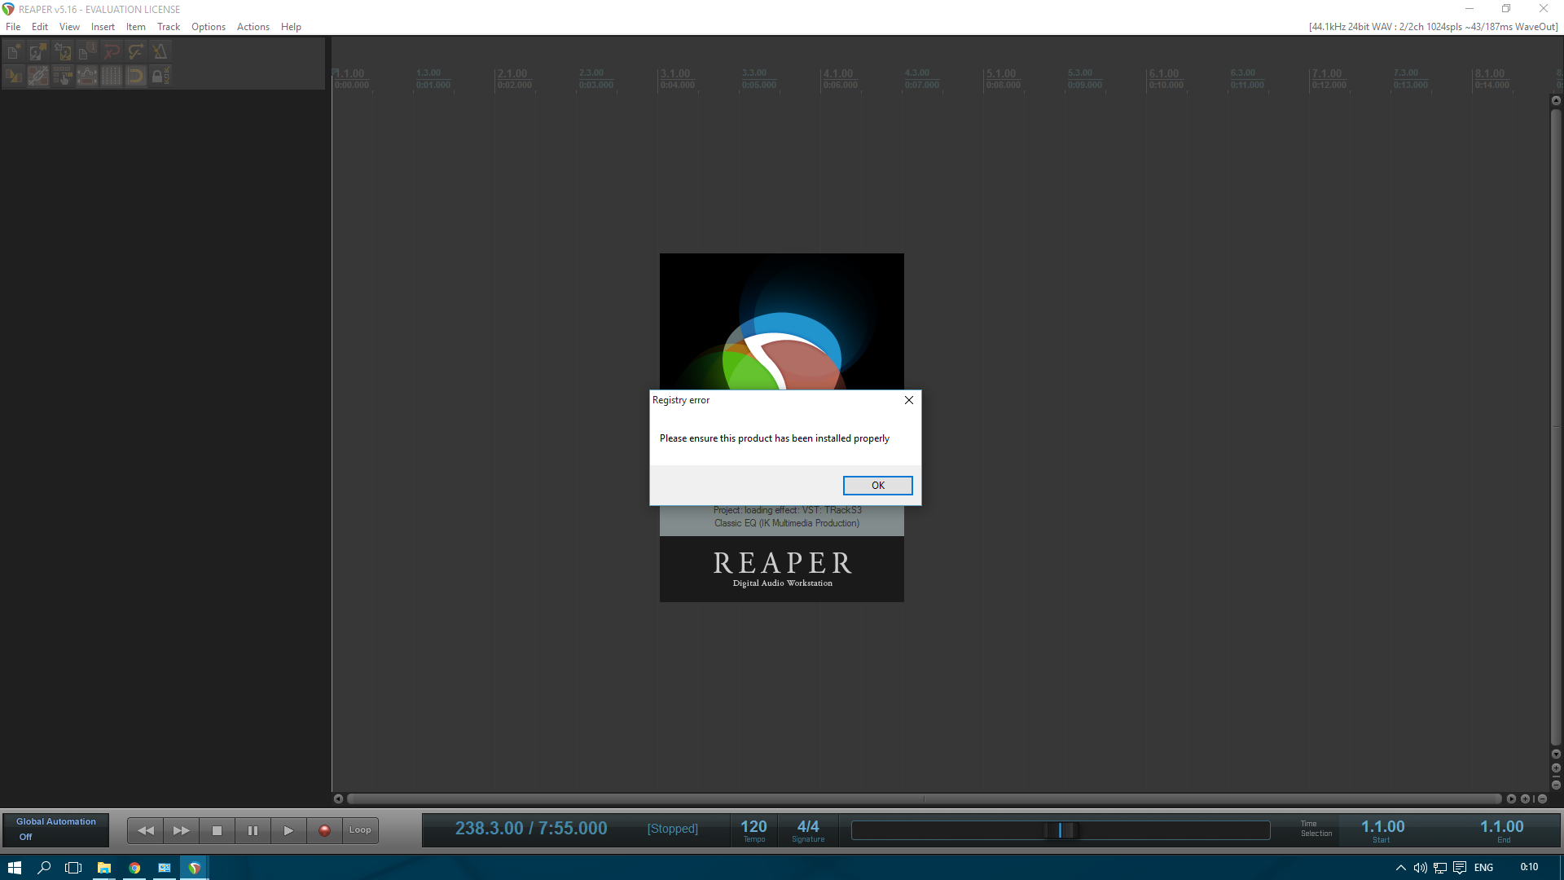Toggle the metronome icon

160,52
